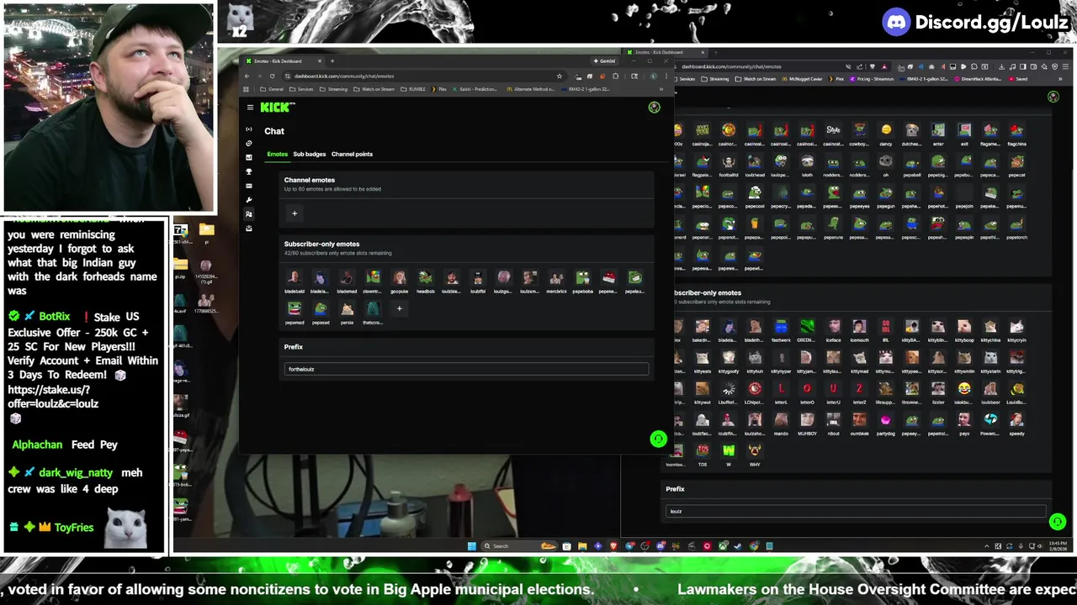
Task: Open the General bookmarks folder
Action: coord(272,89)
